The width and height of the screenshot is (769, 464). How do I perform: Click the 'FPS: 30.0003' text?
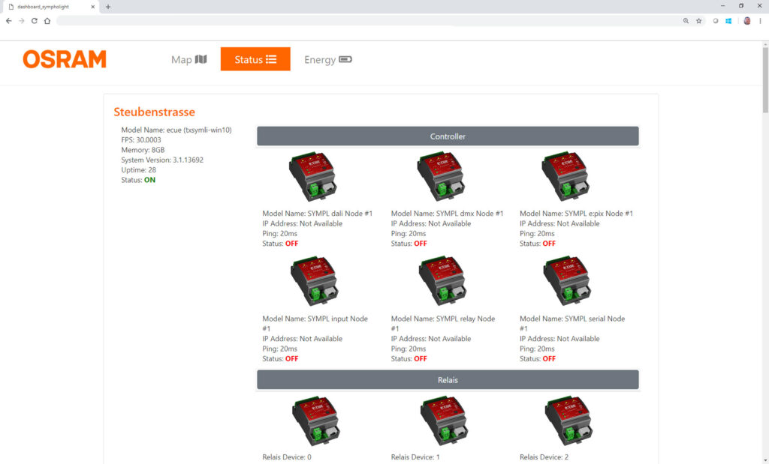point(141,140)
